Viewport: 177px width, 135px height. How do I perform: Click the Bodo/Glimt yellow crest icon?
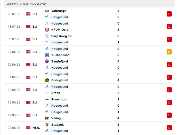tap(47, 80)
